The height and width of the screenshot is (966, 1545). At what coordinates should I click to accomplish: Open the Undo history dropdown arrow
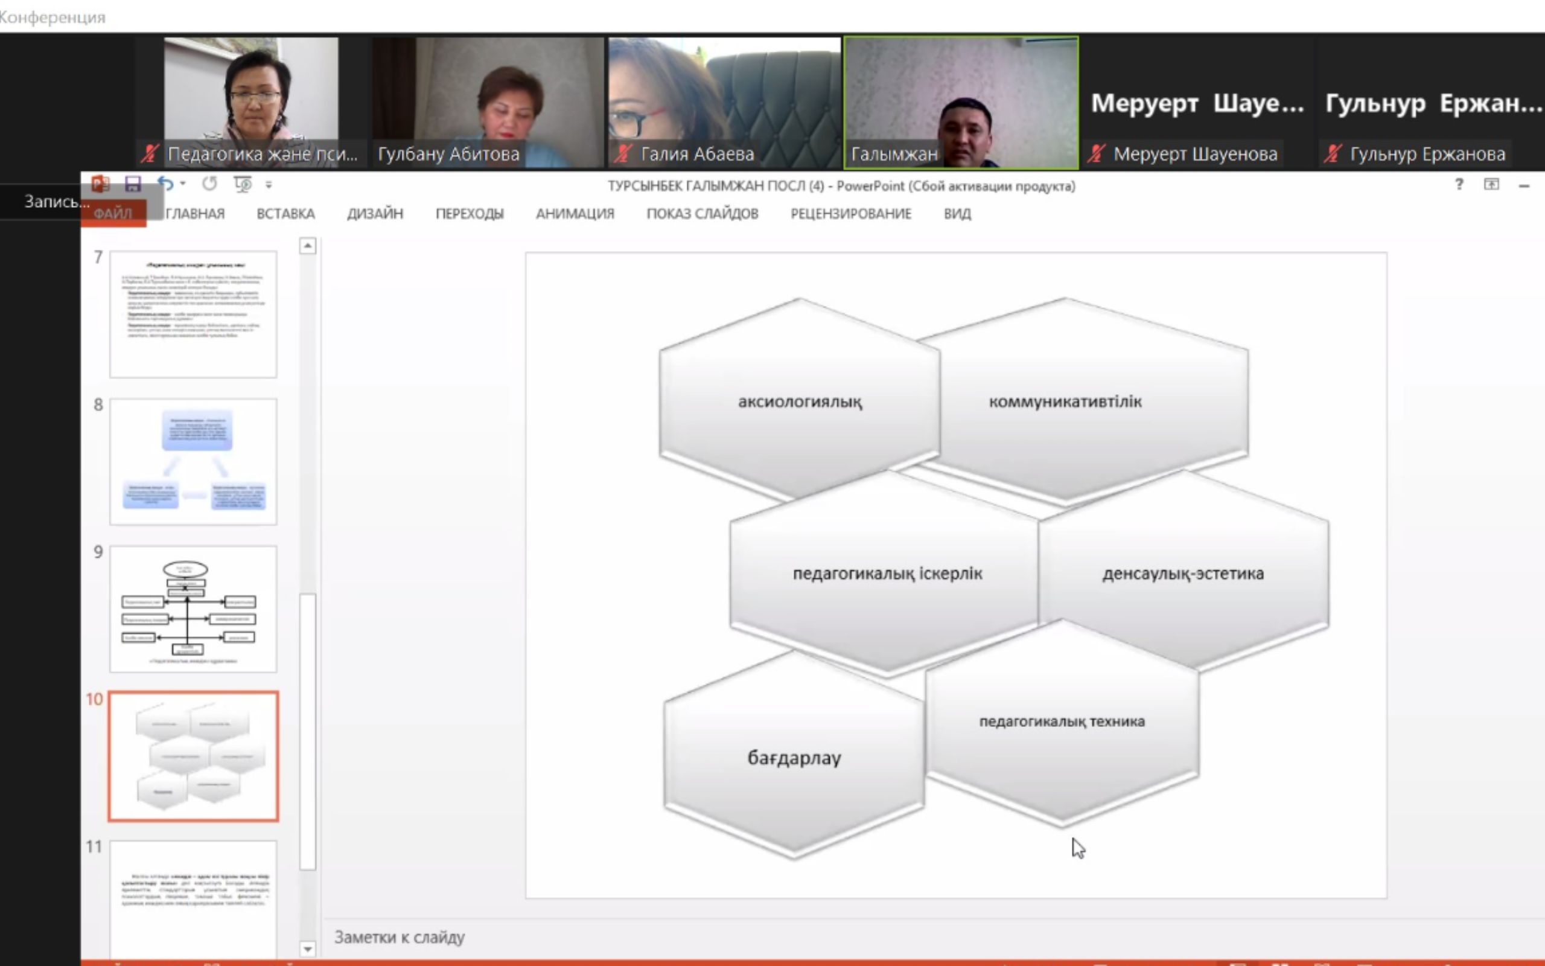coord(183,184)
